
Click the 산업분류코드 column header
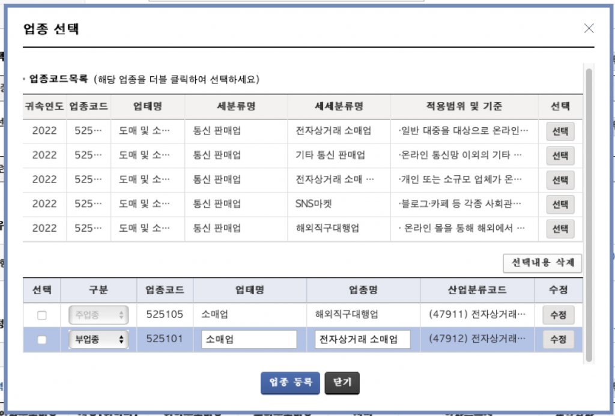click(477, 290)
